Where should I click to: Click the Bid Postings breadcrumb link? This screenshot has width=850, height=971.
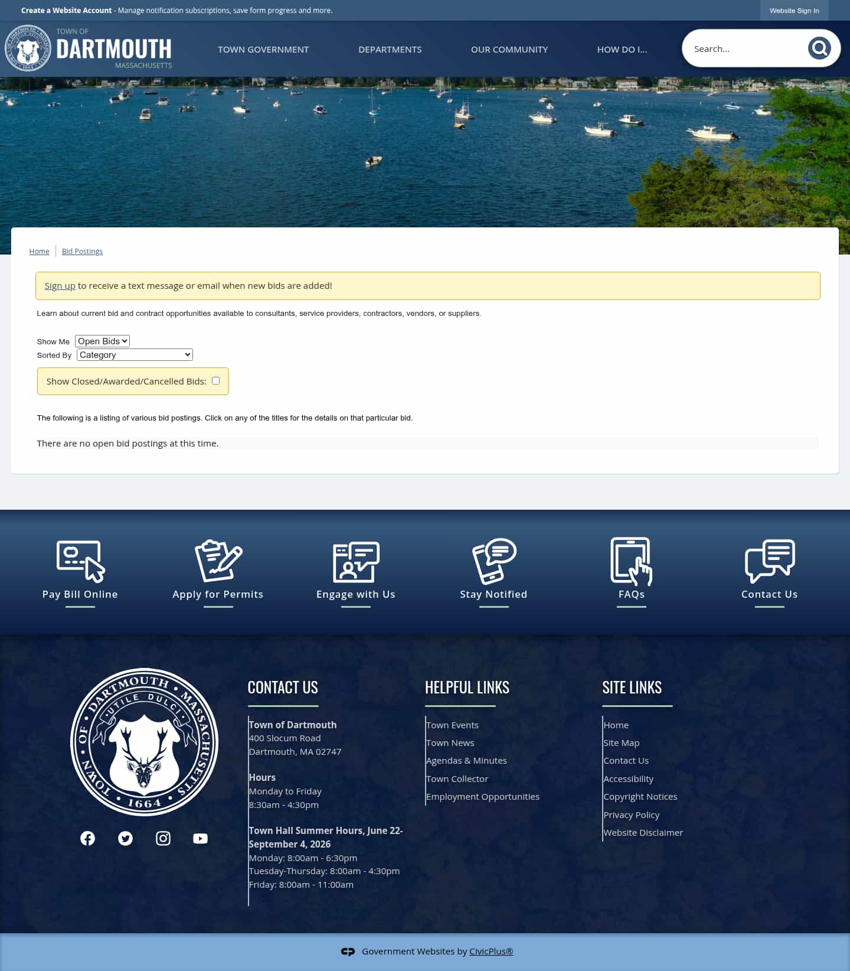[x=82, y=251]
